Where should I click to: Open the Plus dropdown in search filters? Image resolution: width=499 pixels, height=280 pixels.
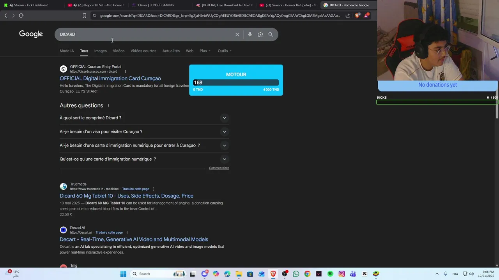point(205,51)
